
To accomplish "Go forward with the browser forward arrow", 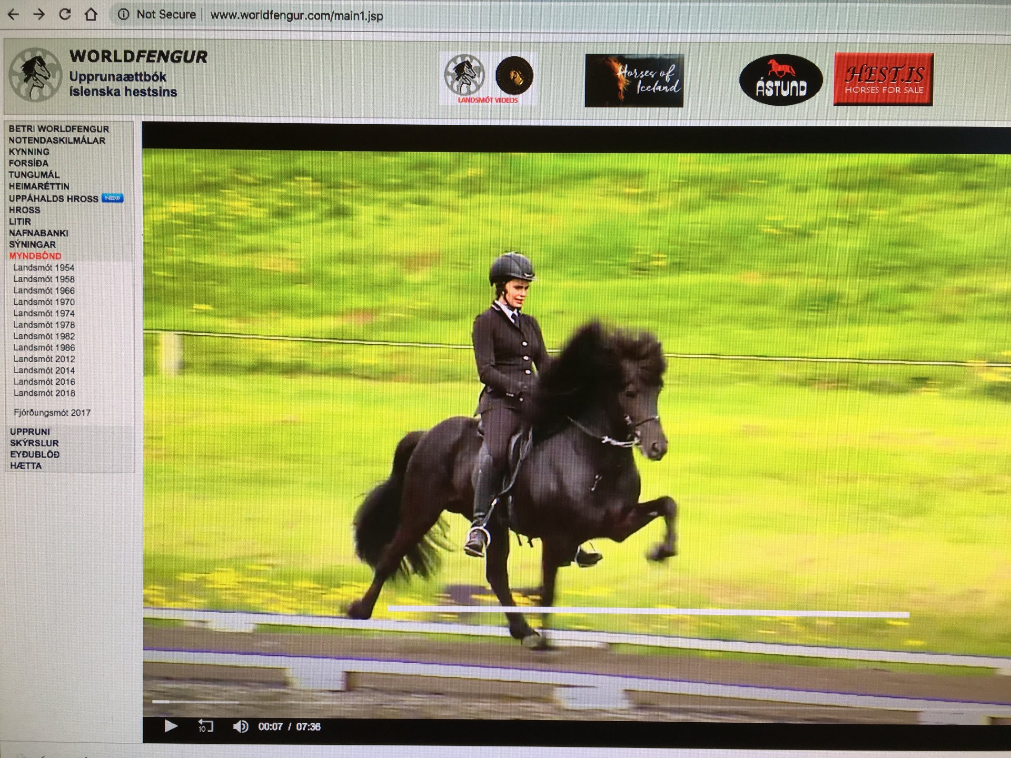I will [x=39, y=15].
